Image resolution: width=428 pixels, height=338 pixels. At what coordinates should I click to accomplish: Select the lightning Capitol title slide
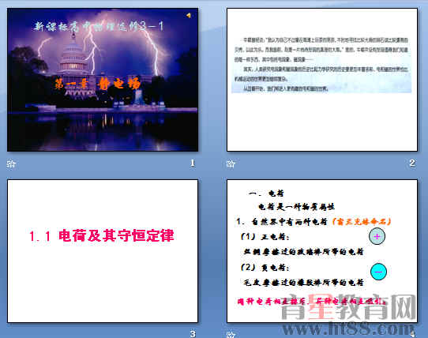(x=103, y=80)
